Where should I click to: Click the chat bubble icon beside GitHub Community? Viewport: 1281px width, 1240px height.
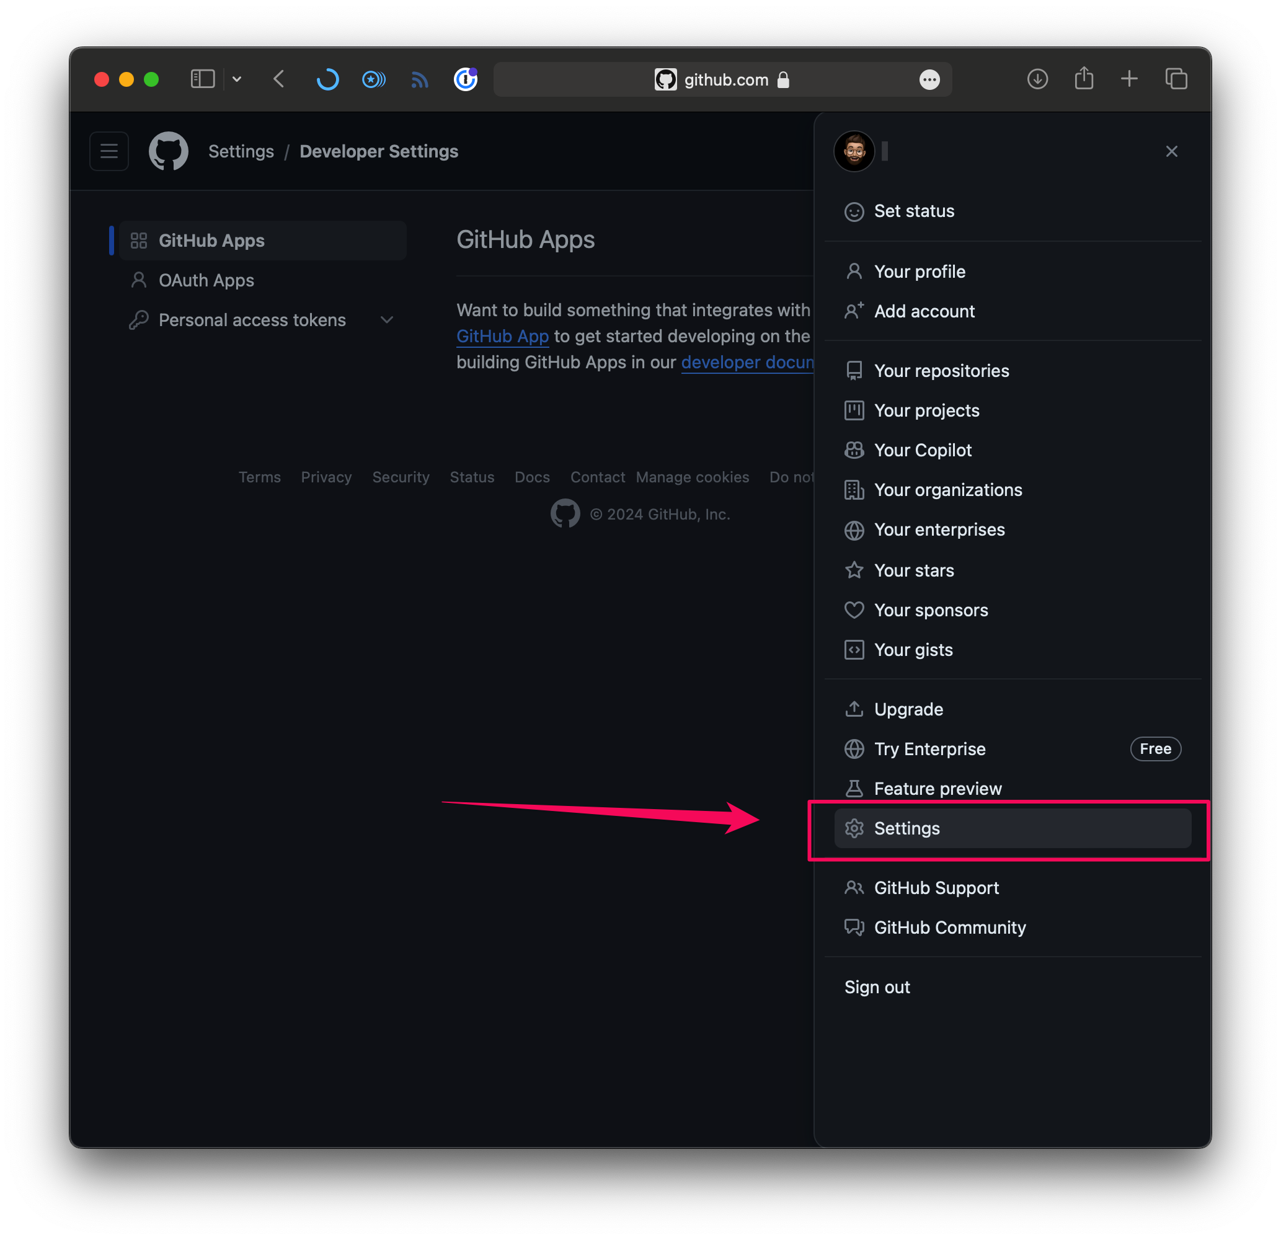[854, 928]
